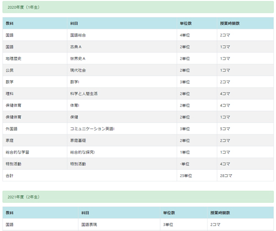Select the 古典A subject cell
Image resolution: width=276 pixels, height=231 pixels.
(122, 47)
